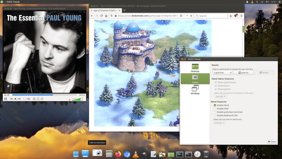Bookmark this page with the star

pos(191,16)
